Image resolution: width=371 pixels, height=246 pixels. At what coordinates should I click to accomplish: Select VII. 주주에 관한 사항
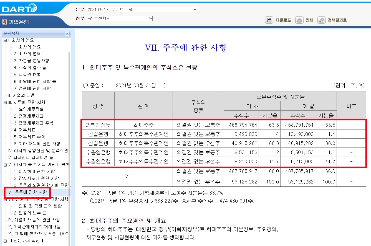coord(27,192)
